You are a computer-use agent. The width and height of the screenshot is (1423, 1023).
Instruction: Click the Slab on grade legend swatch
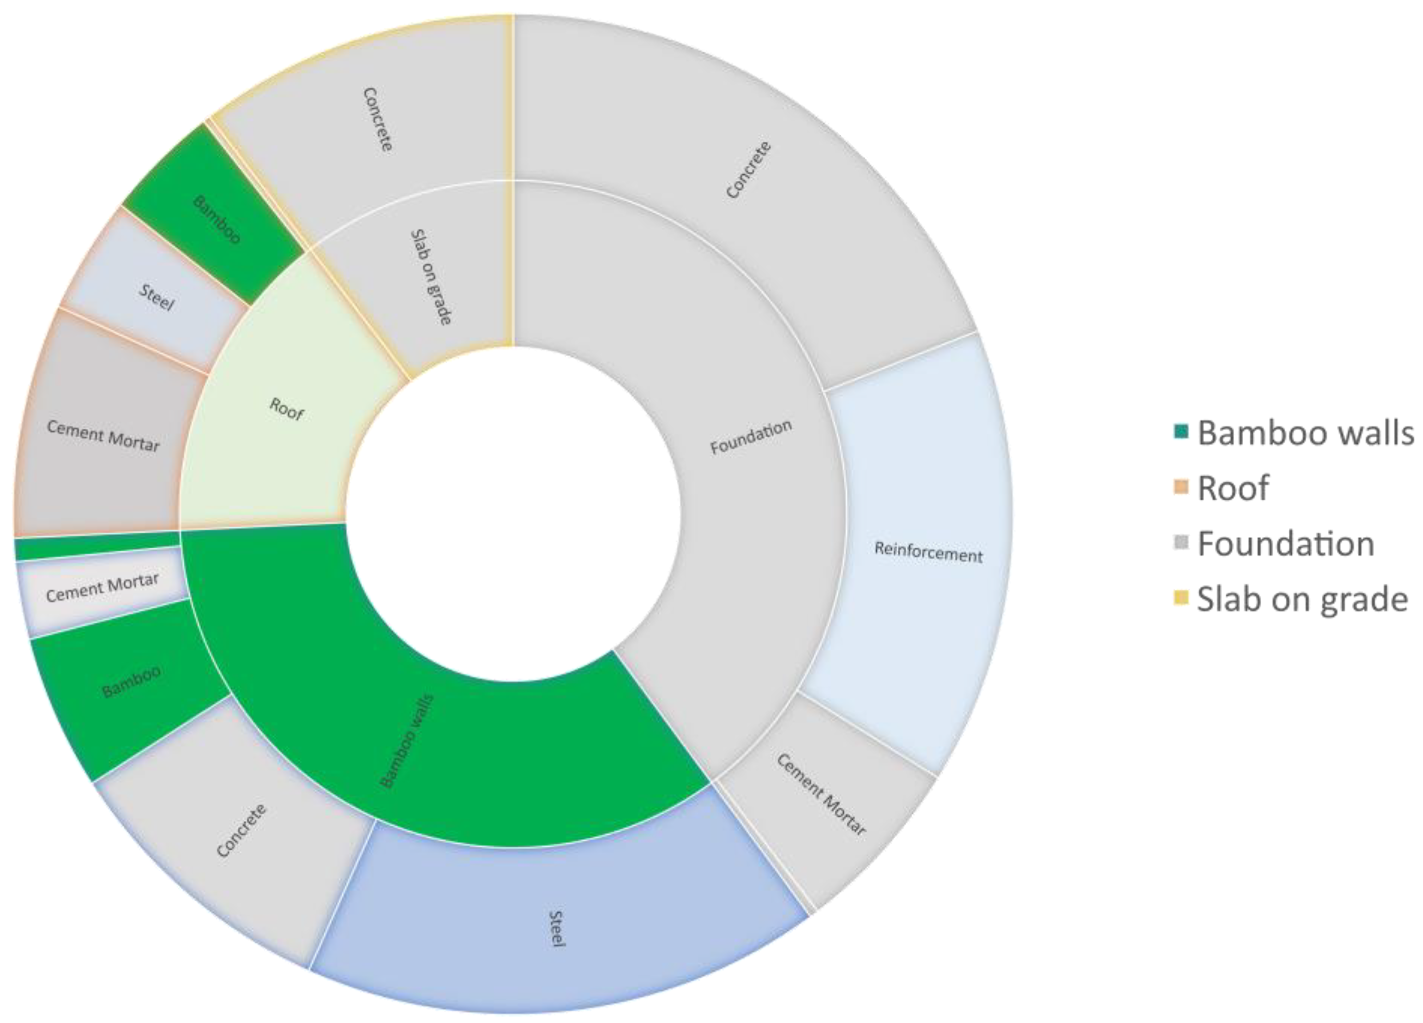pyautogui.click(x=1182, y=598)
